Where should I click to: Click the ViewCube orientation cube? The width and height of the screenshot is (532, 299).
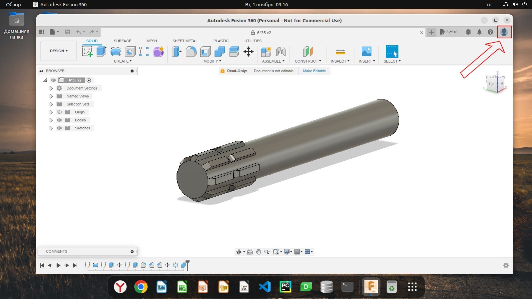pyautogui.click(x=495, y=83)
